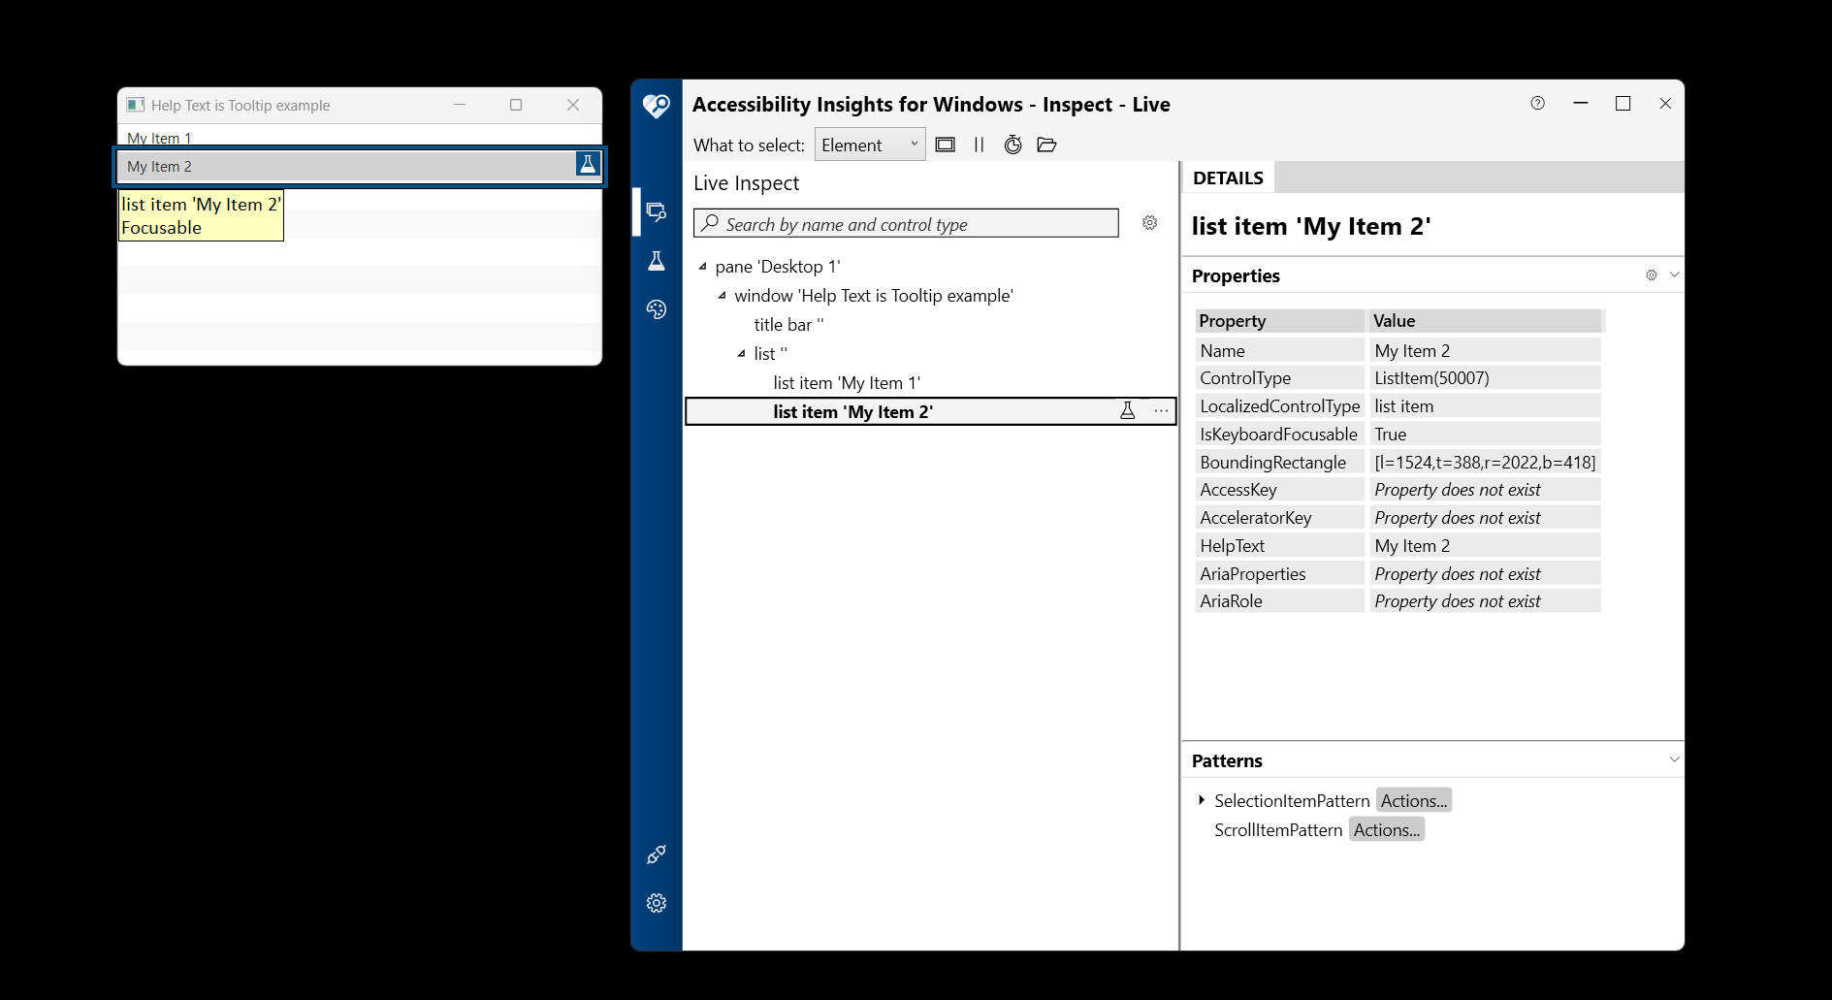Collapse the Patterns section chevron
1832x1000 pixels.
click(1674, 759)
